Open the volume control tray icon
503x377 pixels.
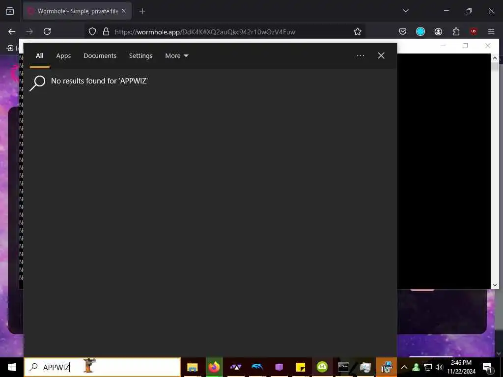pos(439,367)
